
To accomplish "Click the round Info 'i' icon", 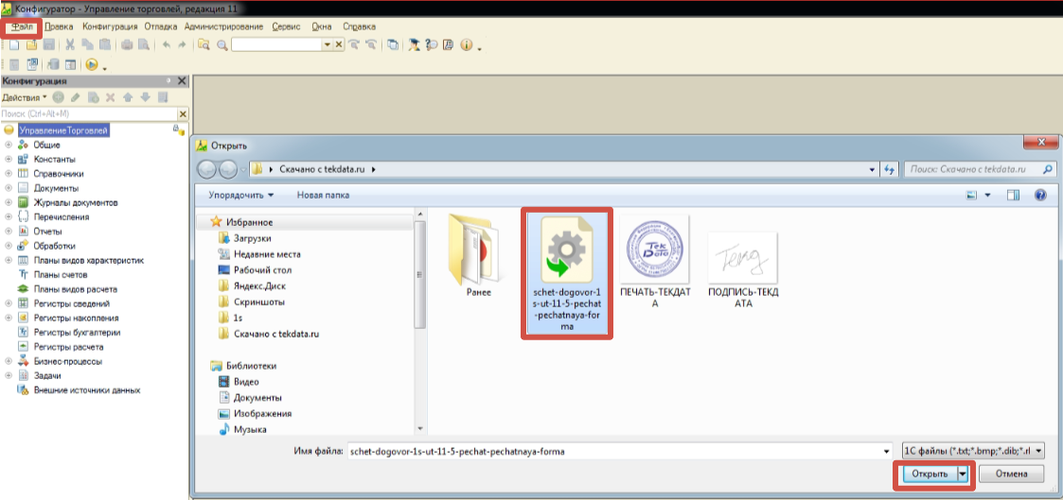I will [x=467, y=44].
